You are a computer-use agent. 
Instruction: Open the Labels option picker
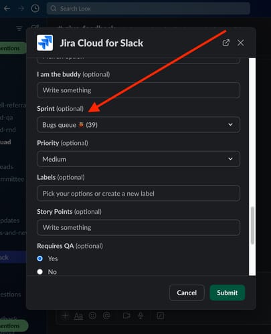coord(139,193)
